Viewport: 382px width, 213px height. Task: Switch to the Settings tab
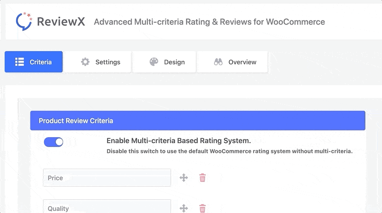(x=98, y=62)
